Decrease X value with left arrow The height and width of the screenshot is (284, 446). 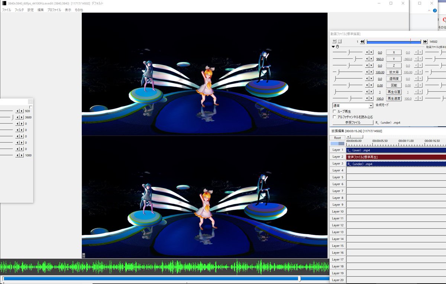[x=368, y=52]
